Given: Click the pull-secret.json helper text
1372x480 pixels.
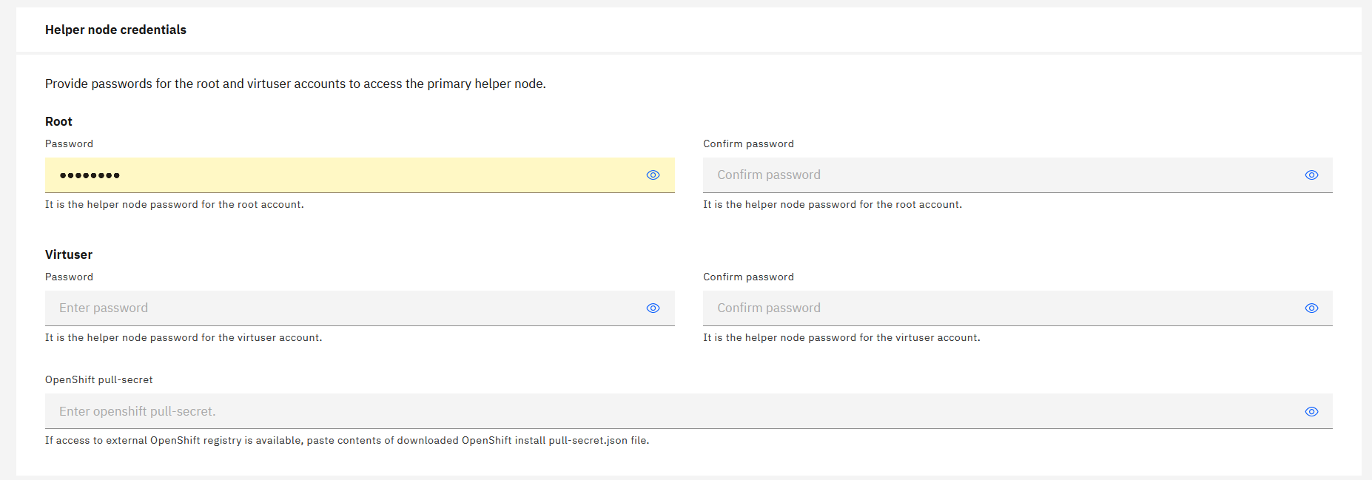Looking at the screenshot, I should pyautogui.click(x=346, y=441).
